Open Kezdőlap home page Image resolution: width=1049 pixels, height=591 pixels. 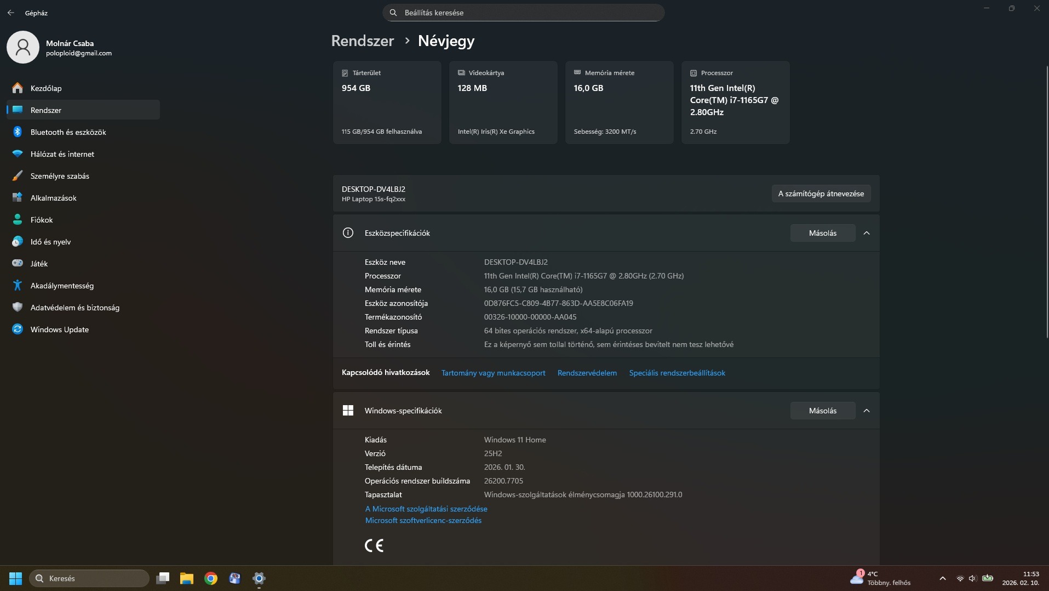click(x=83, y=88)
